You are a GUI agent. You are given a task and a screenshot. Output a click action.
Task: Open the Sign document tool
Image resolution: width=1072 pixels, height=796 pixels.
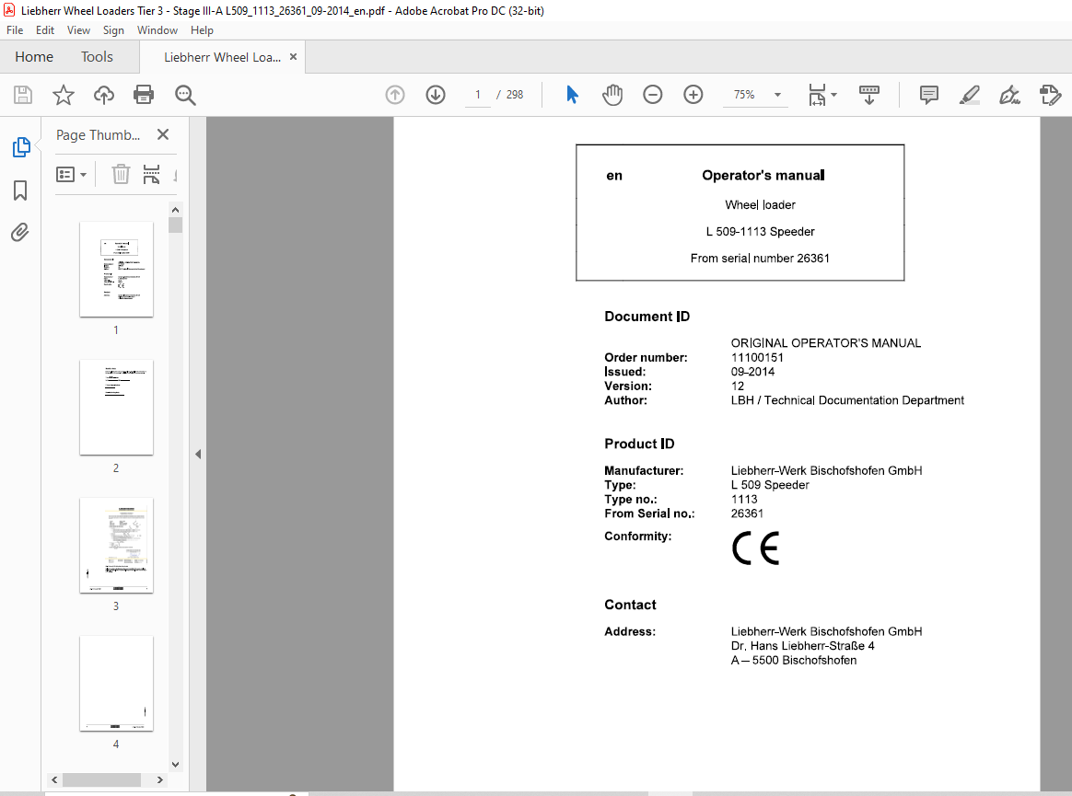(1009, 94)
